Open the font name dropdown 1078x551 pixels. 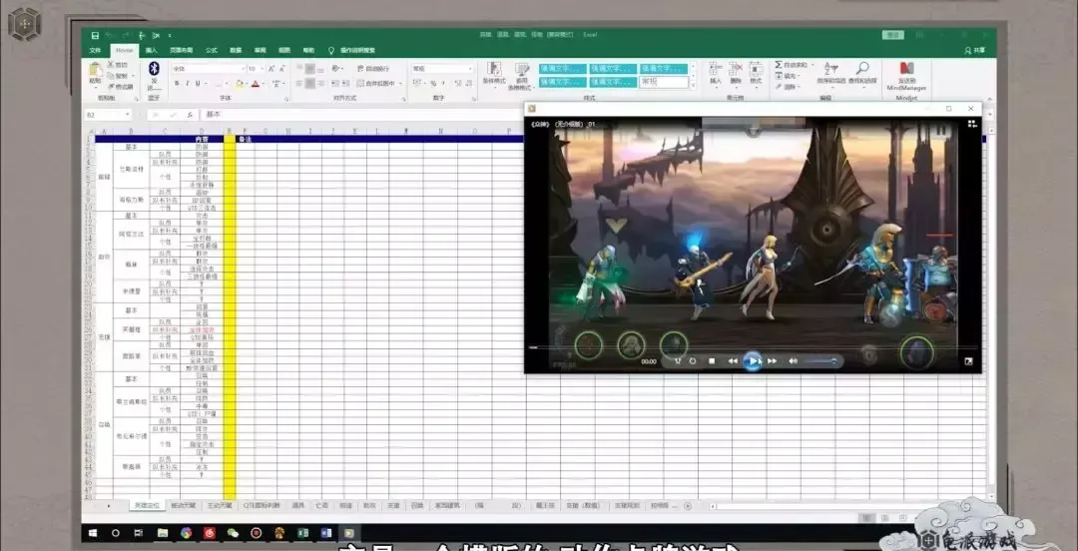[x=243, y=69]
